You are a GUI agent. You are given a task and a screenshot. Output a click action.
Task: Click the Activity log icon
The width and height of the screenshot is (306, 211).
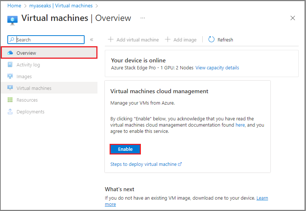click(x=10, y=65)
